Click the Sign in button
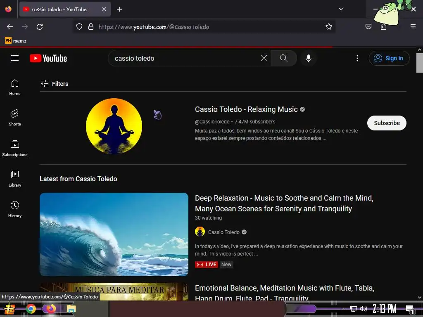The width and height of the screenshot is (423, 317). 389,58
